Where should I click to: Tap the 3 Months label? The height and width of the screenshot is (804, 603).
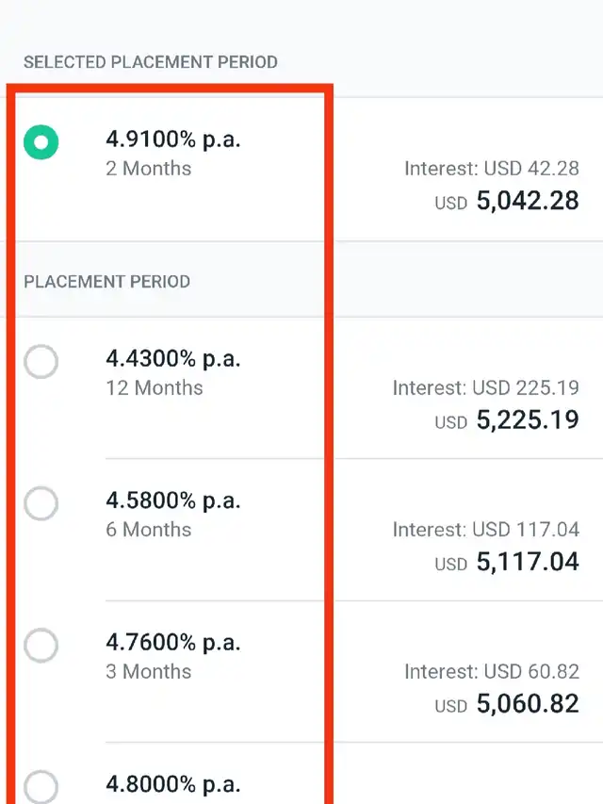149,671
